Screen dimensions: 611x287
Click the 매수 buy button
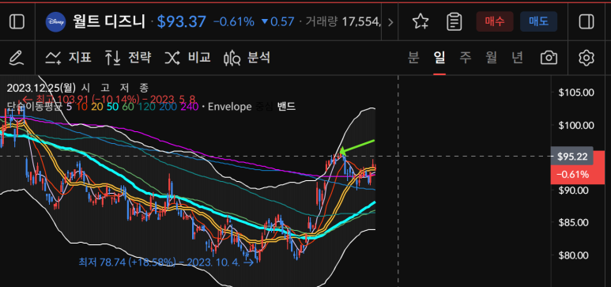tap(495, 21)
